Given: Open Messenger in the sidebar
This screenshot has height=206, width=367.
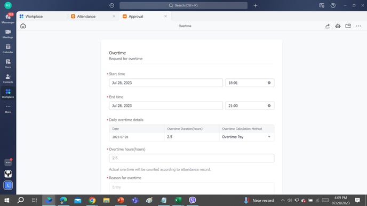Looking at the screenshot, I should pos(7,19).
